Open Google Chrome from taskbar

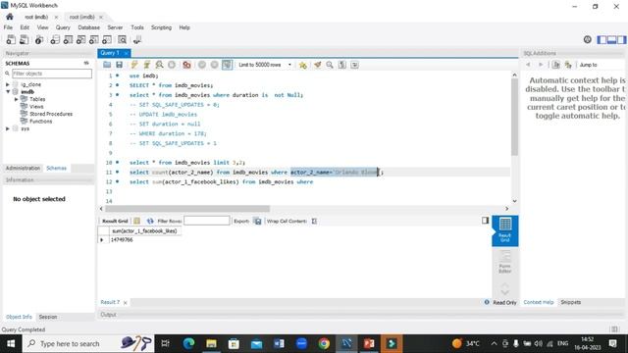pos(324,343)
